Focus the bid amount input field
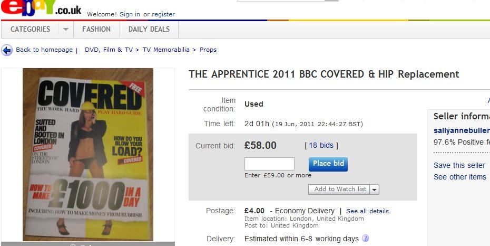This screenshot has height=246, width=490. 269,164
